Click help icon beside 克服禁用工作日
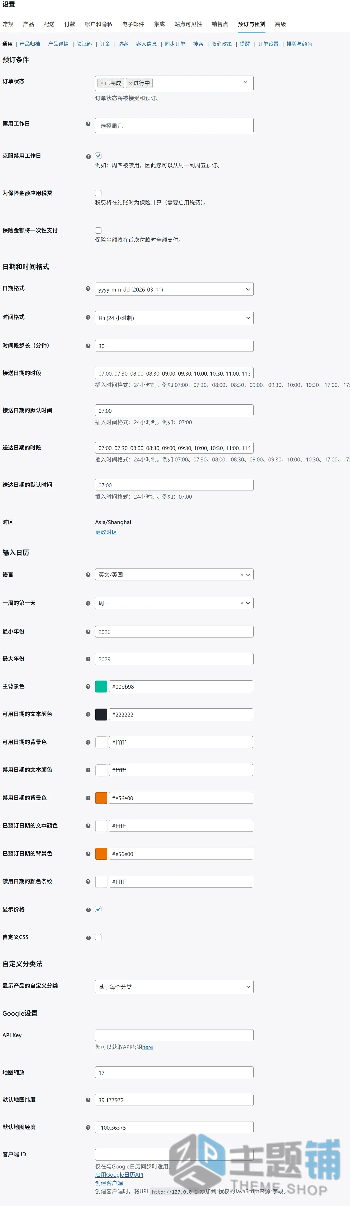Screen dimensions: 350x1206 (x=88, y=156)
